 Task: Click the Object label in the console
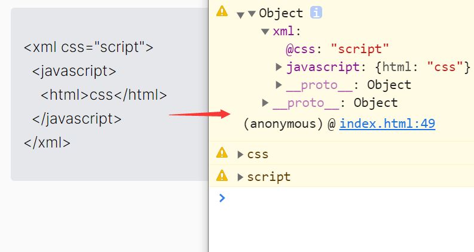[281, 13]
